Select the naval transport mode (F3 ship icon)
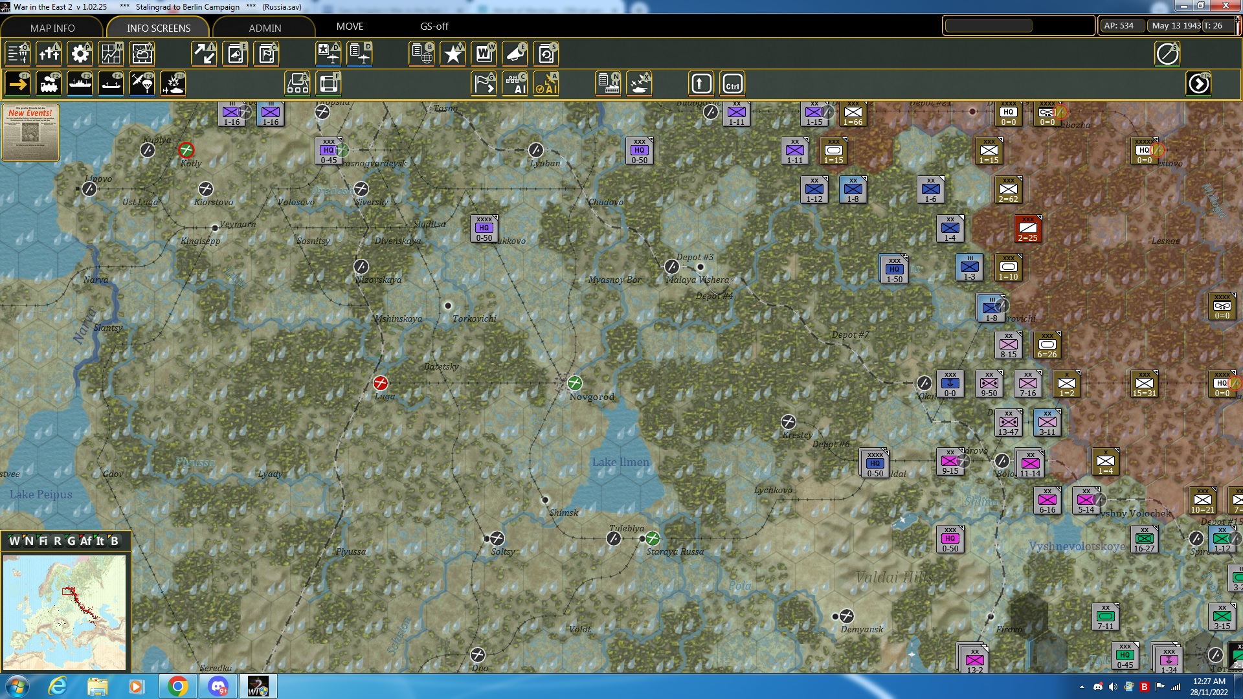This screenshot has width=1243, height=699. point(80,84)
